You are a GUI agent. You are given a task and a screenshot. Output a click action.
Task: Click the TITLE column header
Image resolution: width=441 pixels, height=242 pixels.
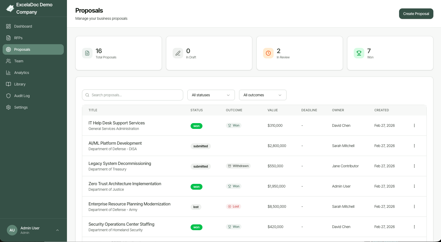pos(93,110)
